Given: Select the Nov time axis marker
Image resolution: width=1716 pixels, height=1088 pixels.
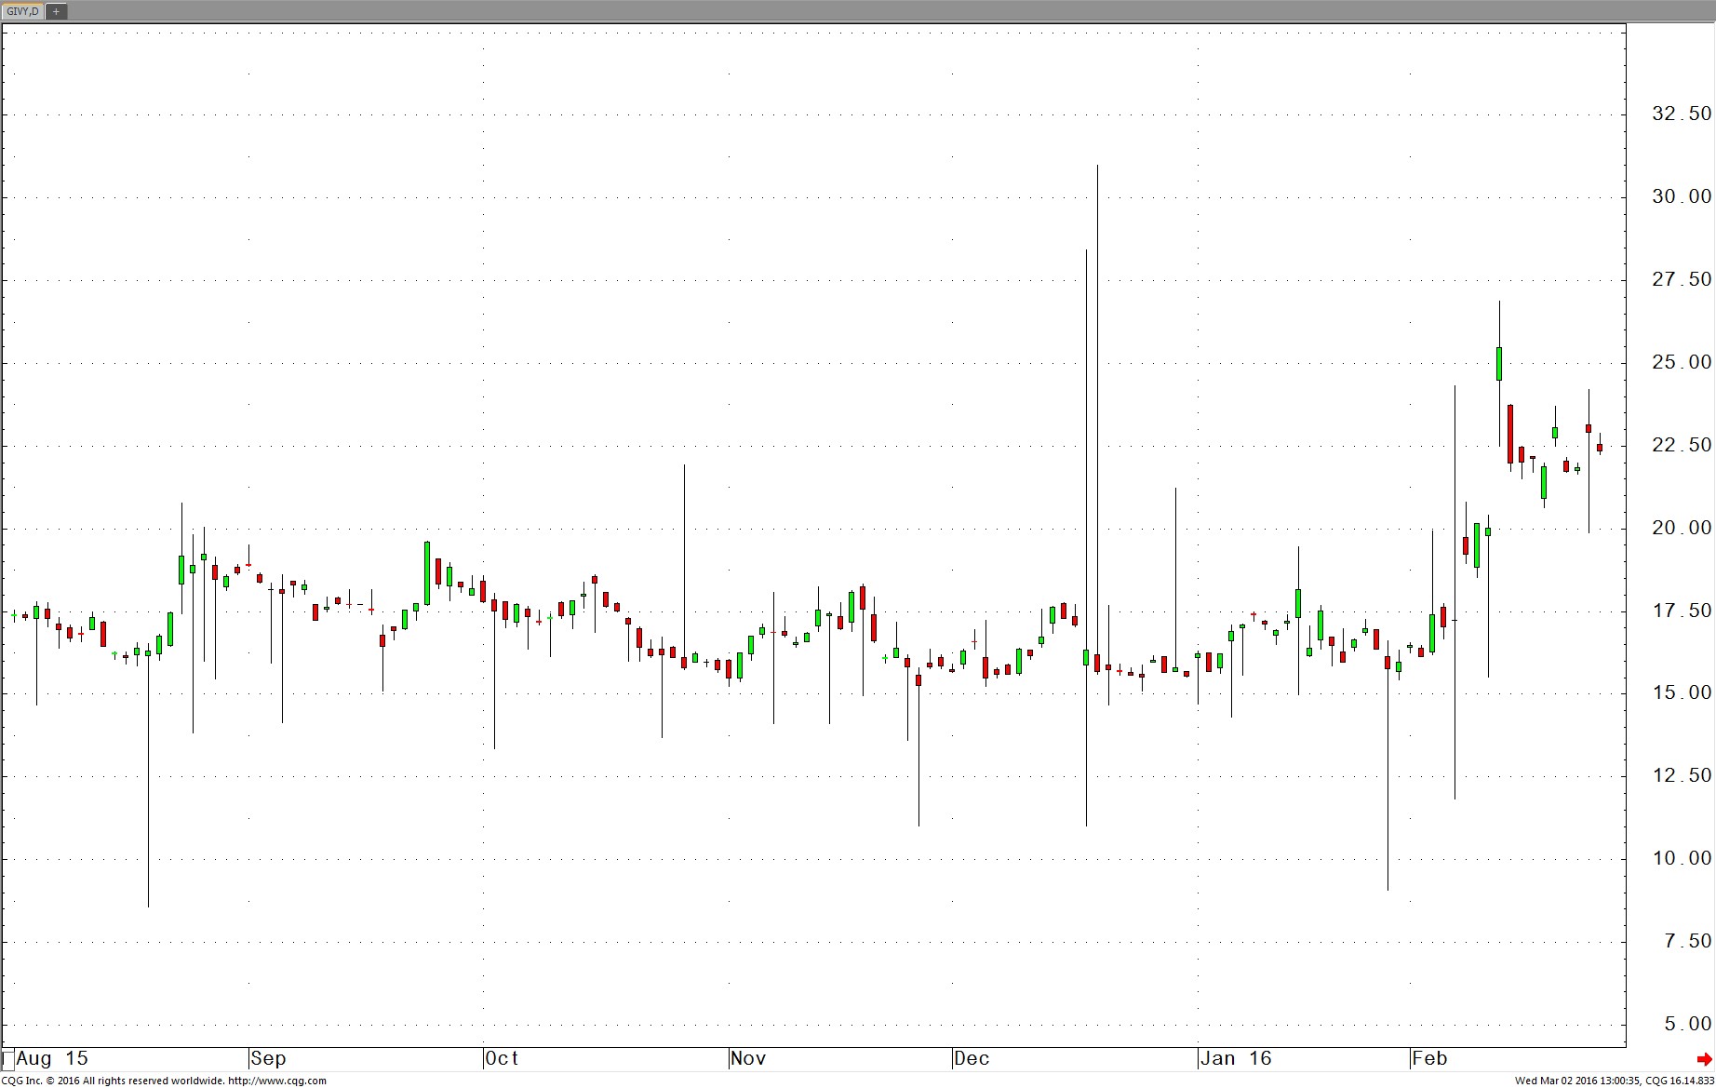Looking at the screenshot, I should (x=748, y=1059).
